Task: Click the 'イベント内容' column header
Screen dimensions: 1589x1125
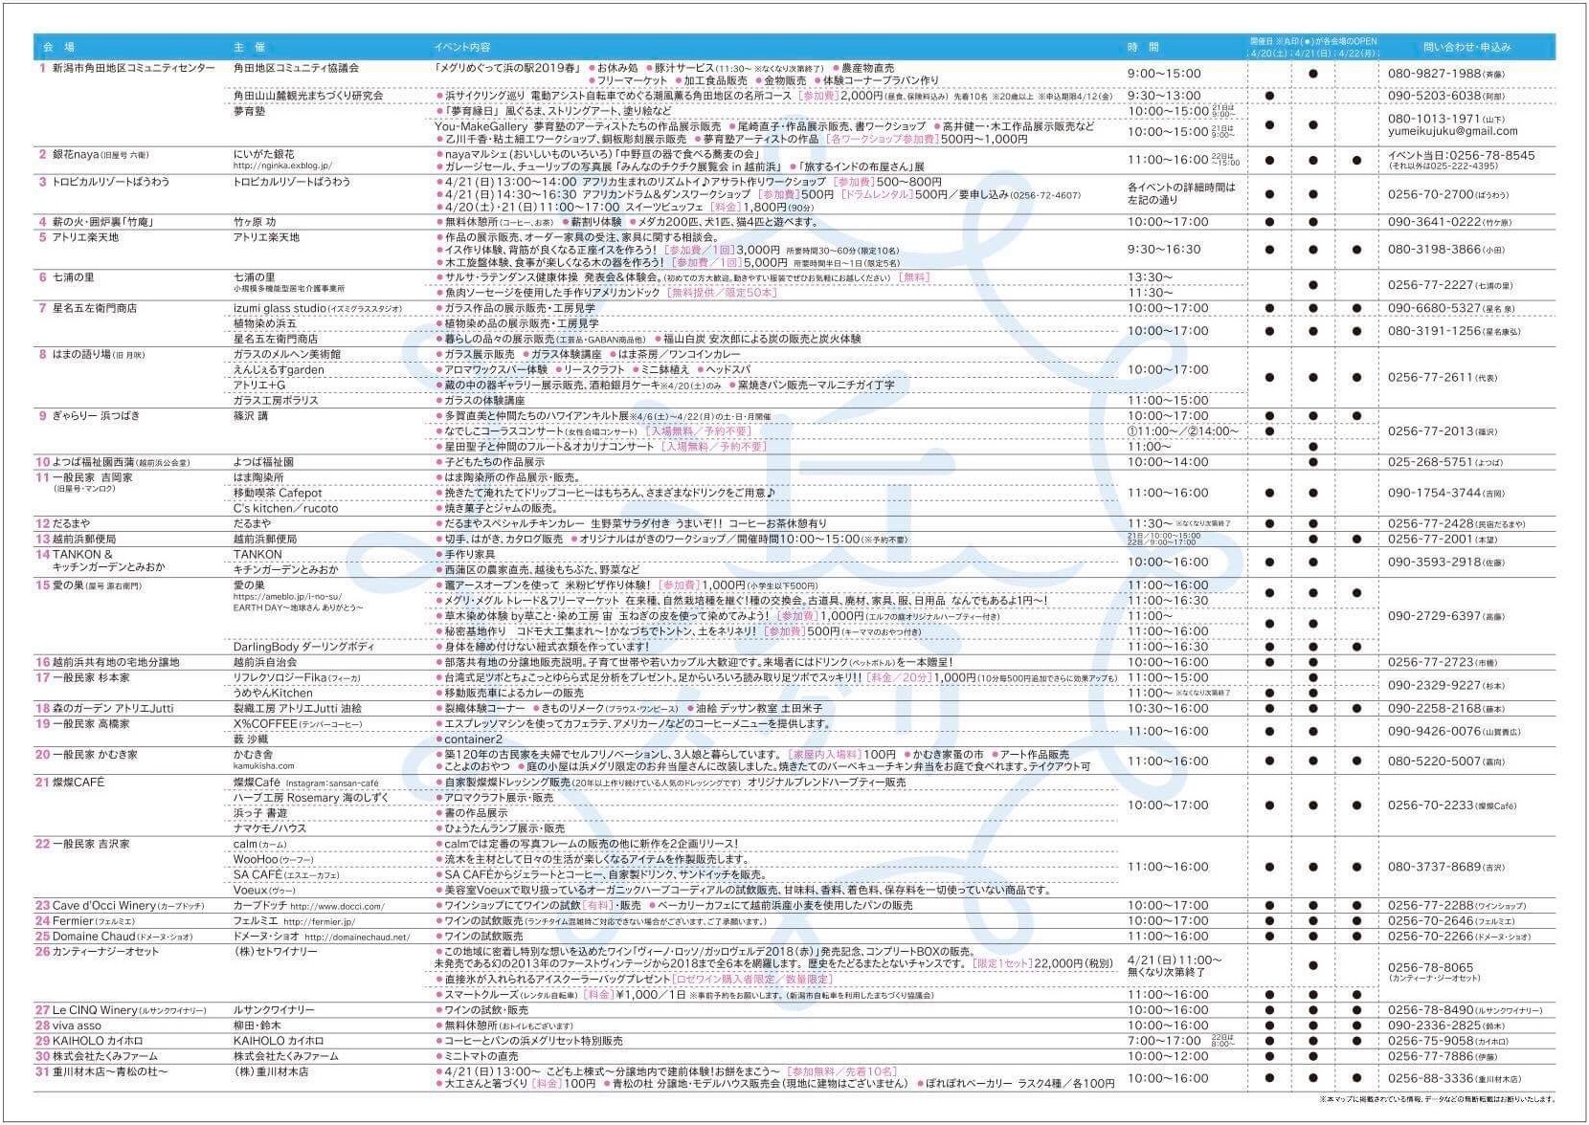Action: click(461, 47)
